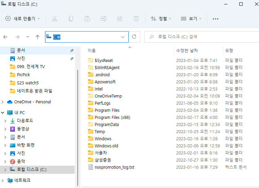Click the Copy icon in toolbar
Viewport: 259px width, 188px height.
point(71,19)
